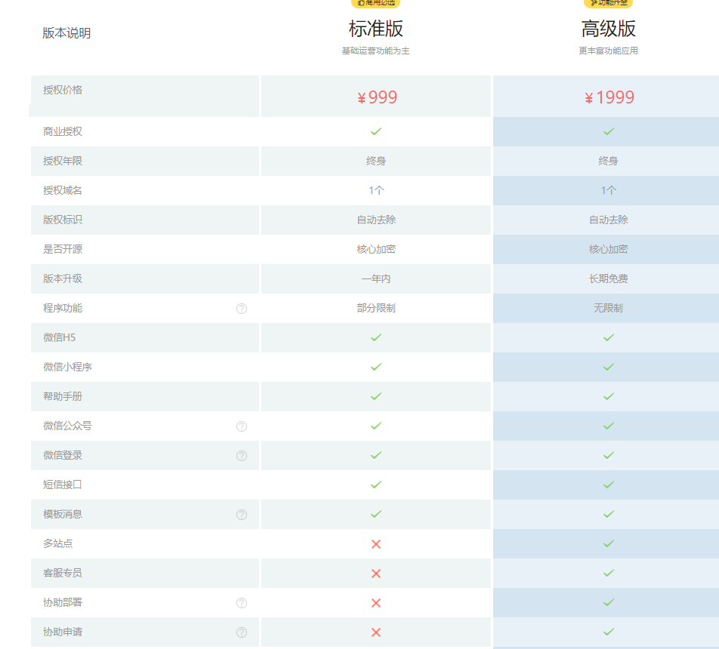
Task: Click 标准版 red cross in 协助申请 row
Action: click(376, 632)
